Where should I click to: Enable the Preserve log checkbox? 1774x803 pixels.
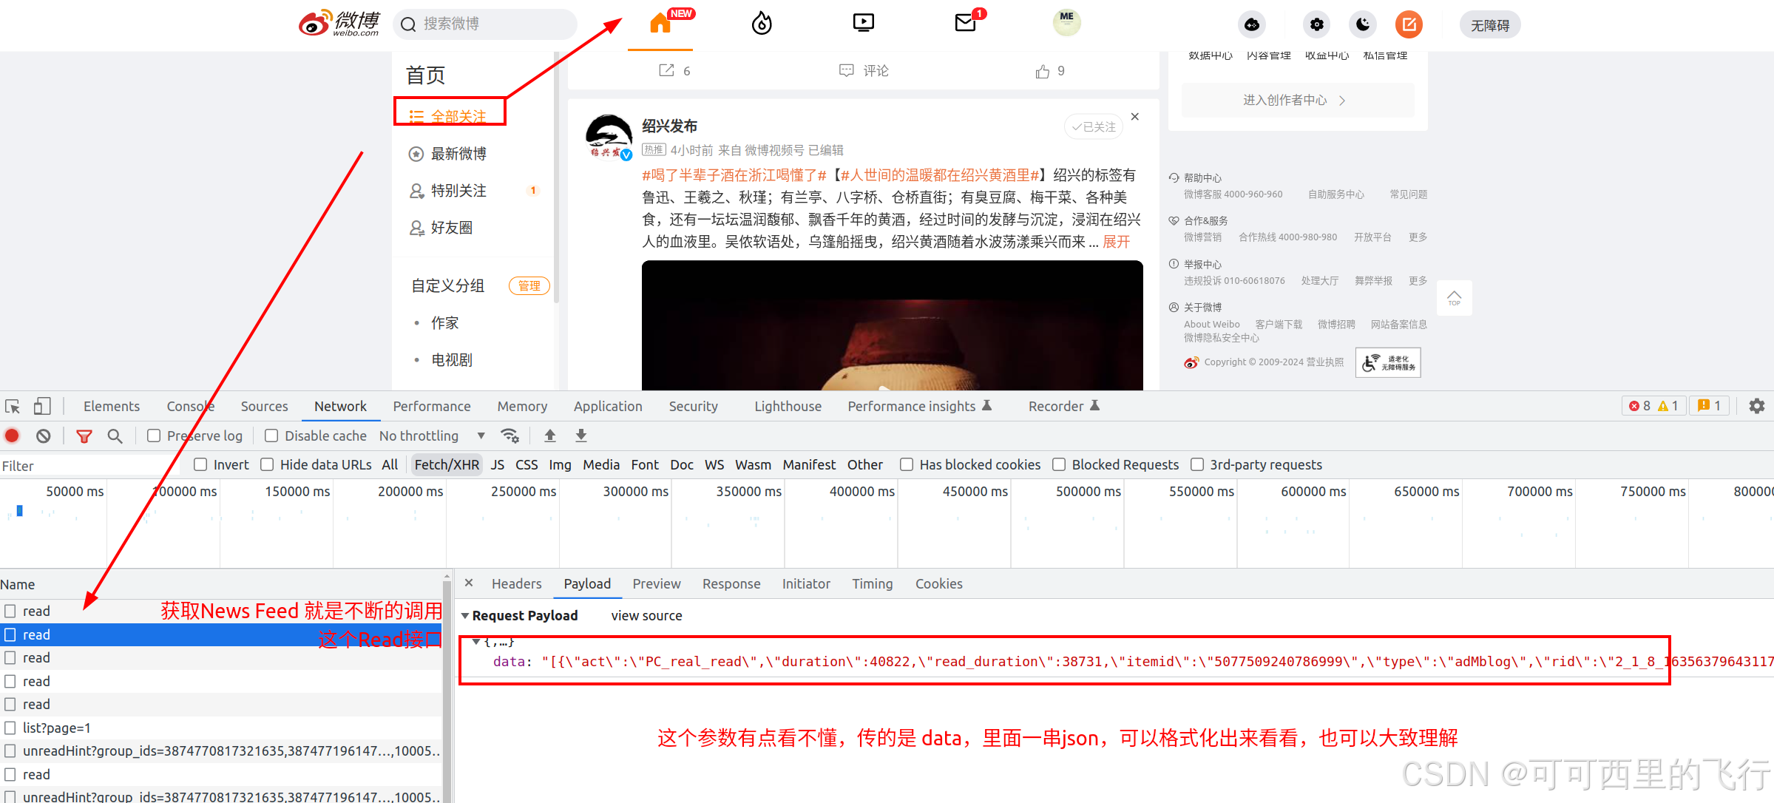click(154, 436)
